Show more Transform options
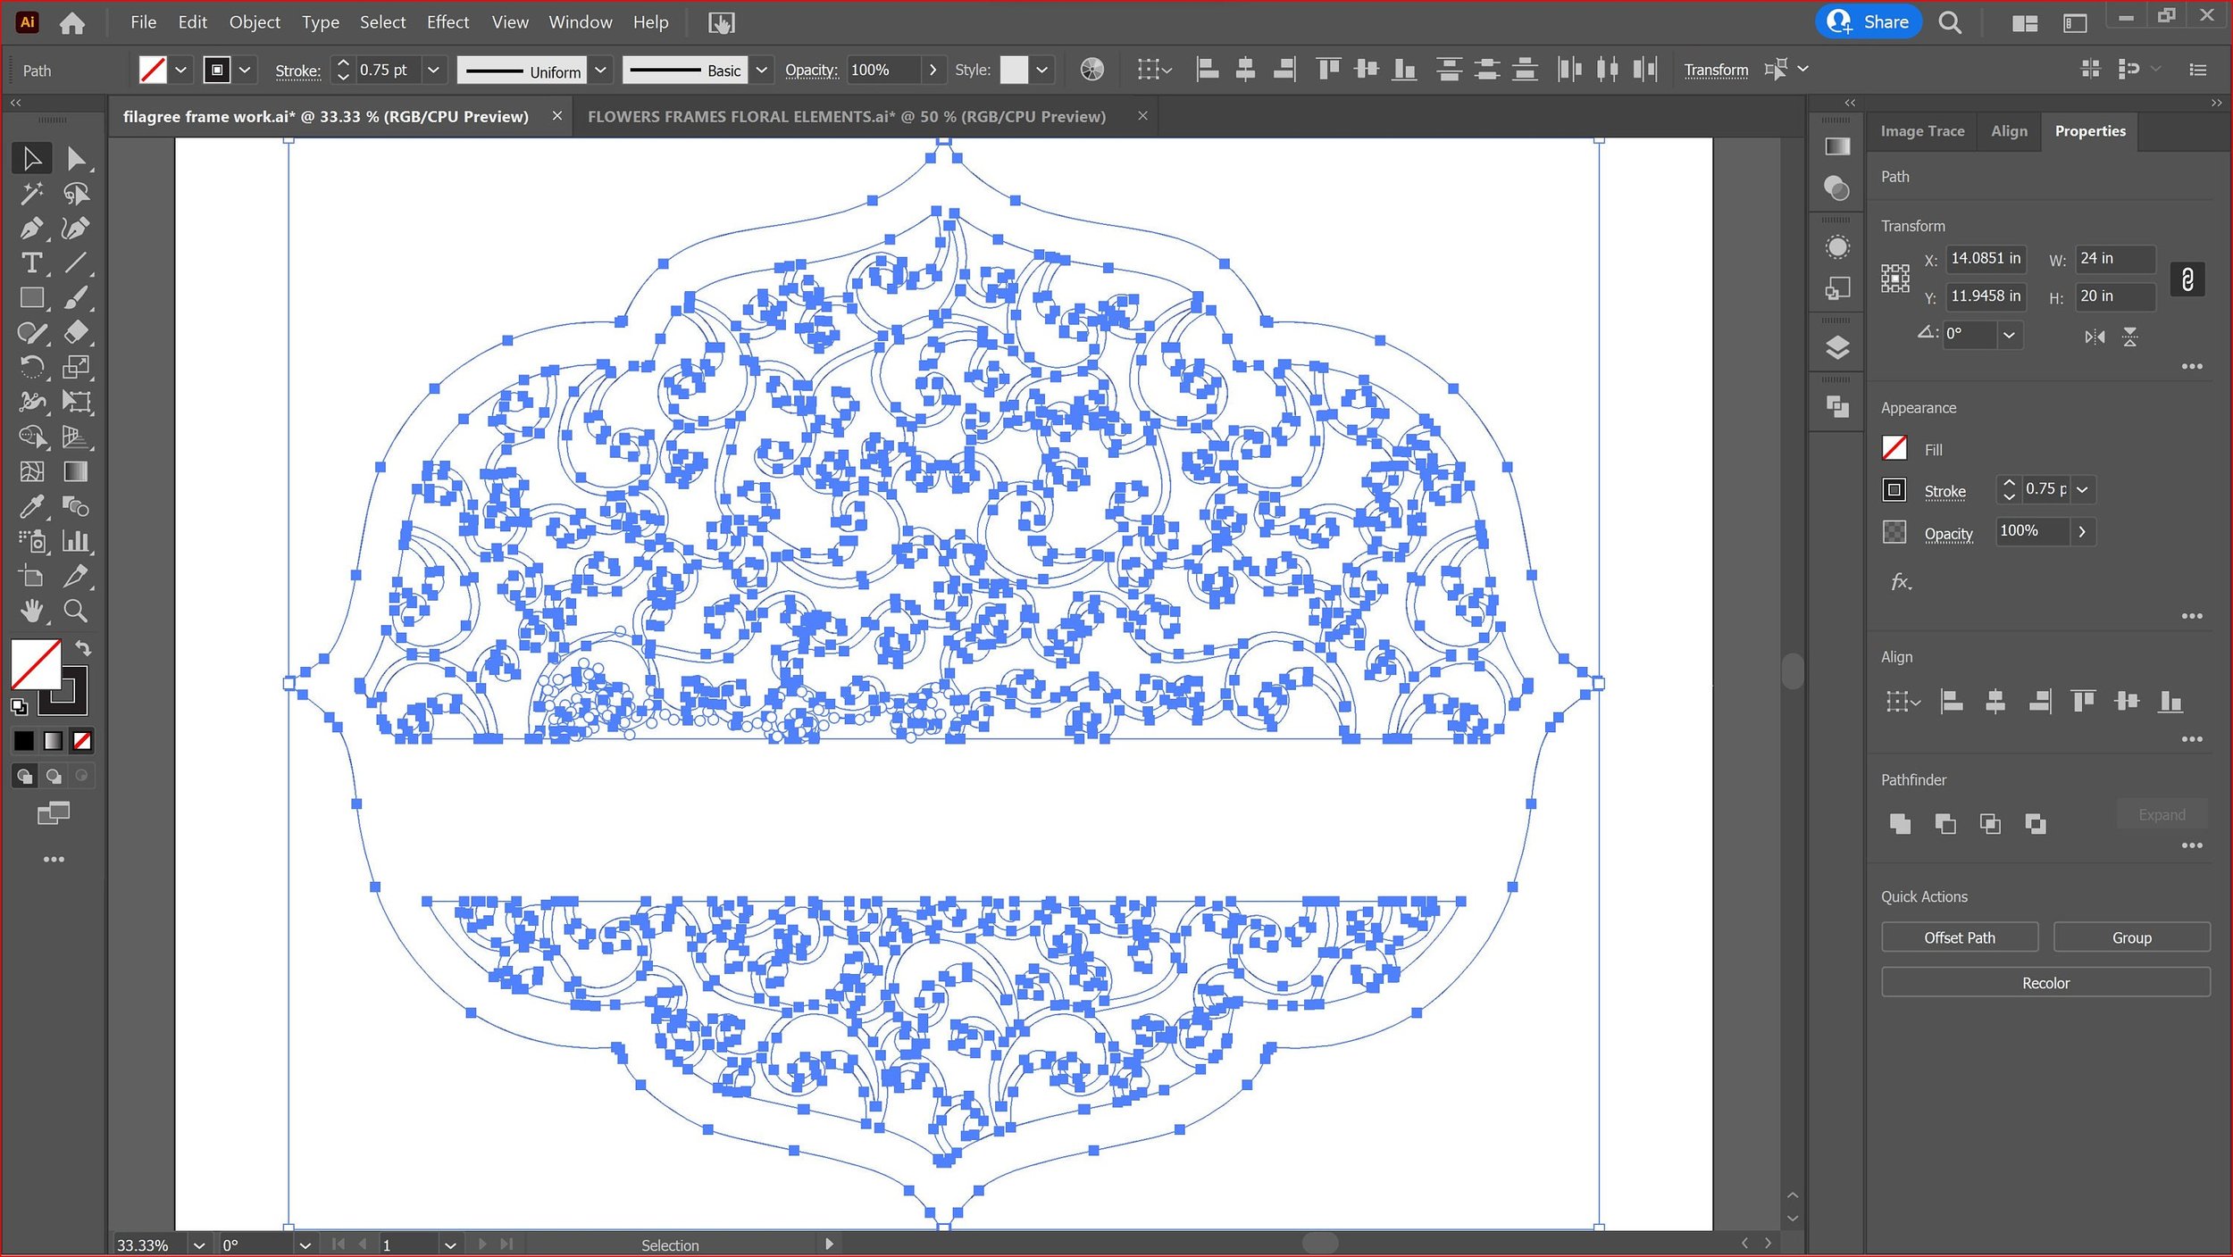2233x1257 pixels. (2192, 367)
